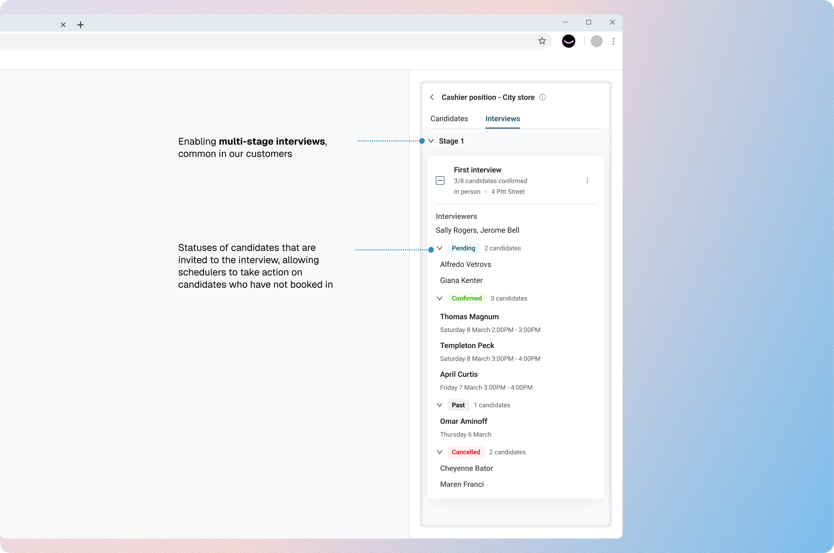Click the back arrow beside Cashier position

click(432, 97)
